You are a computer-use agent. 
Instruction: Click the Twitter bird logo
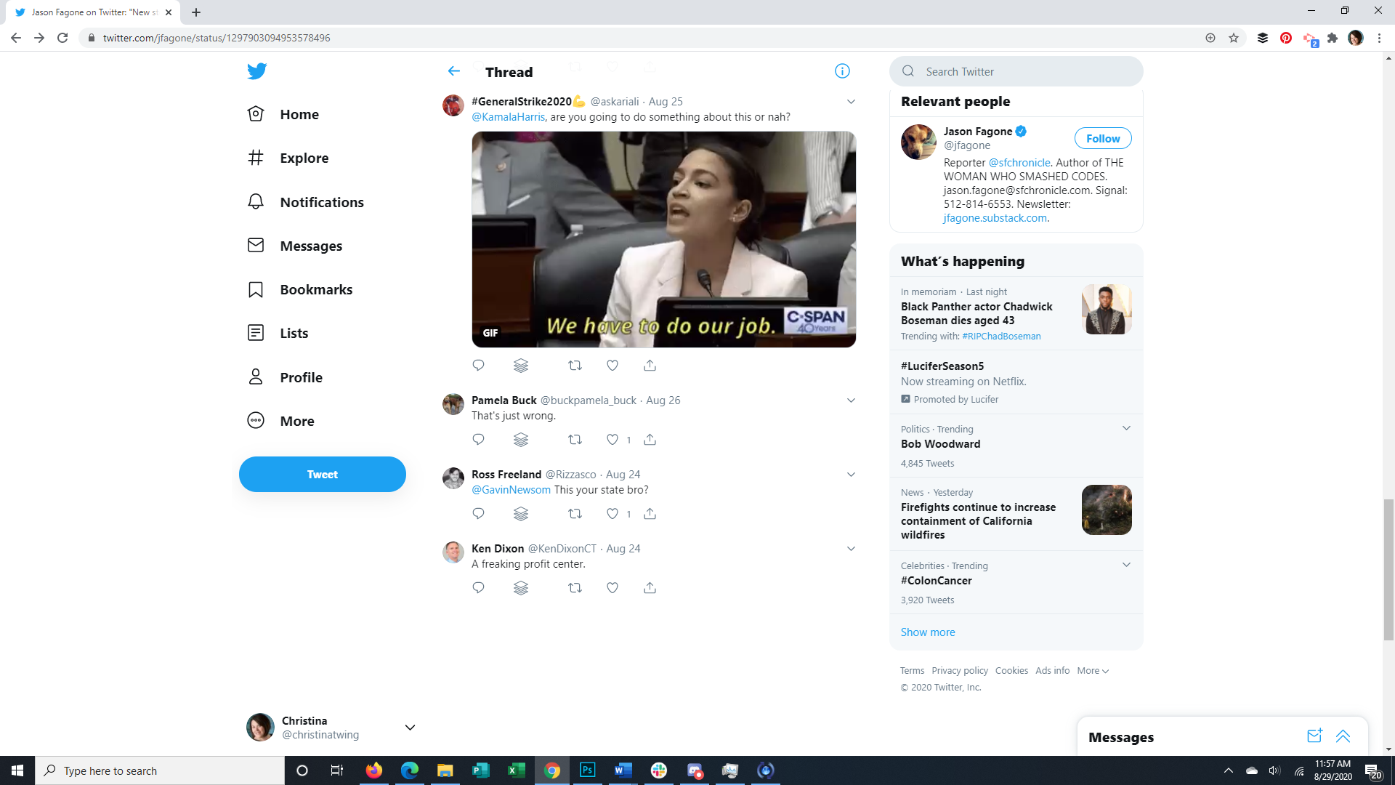click(x=256, y=71)
